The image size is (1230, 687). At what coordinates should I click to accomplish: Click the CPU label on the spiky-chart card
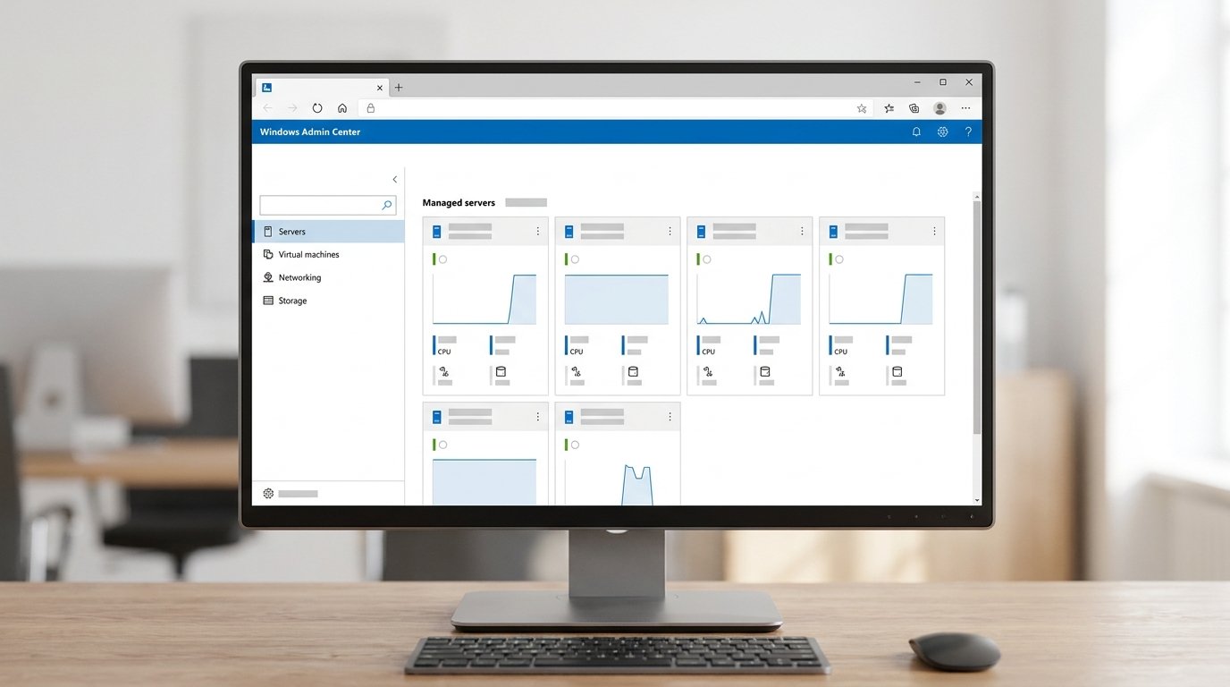(709, 352)
